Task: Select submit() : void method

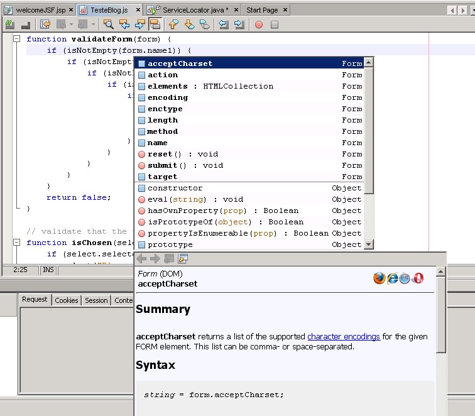Action: click(249, 165)
